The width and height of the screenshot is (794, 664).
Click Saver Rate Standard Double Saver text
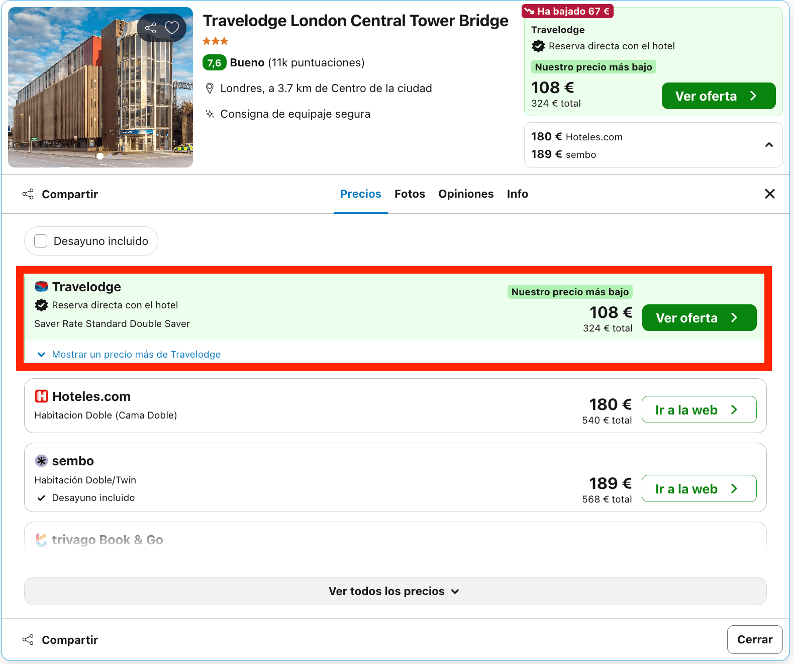[x=112, y=324]
